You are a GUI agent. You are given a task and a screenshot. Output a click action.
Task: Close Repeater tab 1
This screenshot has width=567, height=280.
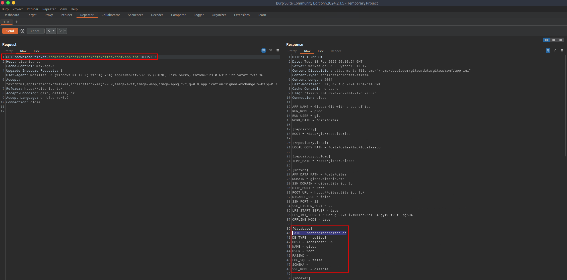8,22
